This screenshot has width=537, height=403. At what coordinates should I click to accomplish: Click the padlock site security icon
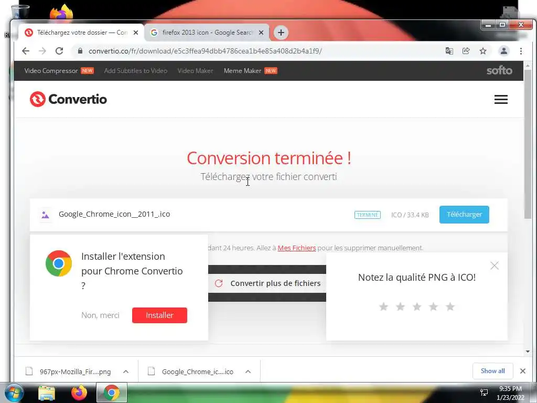[x=80, y=51]
